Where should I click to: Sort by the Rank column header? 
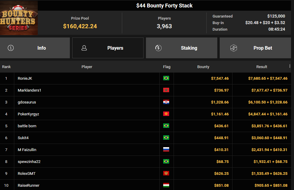(x=6, y=67)
